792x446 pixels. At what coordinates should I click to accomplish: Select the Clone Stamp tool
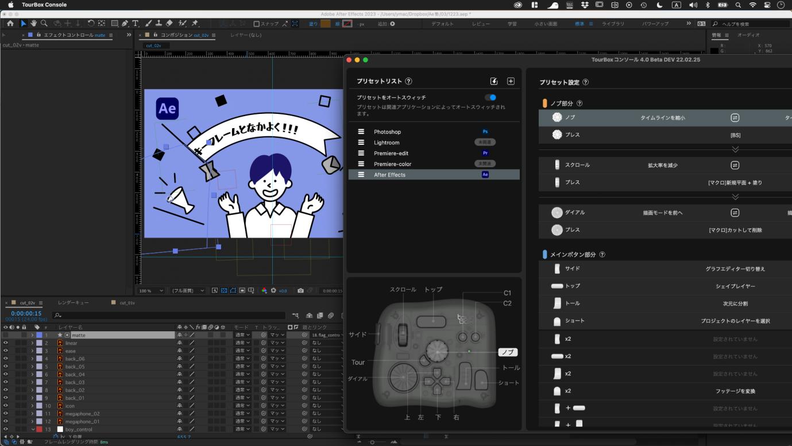(159, 24)
